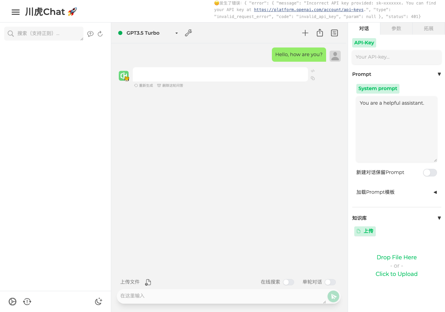Click 删除这轮问答 button
445x312 pixels.
pyautogui.click(x=170, y=86)
